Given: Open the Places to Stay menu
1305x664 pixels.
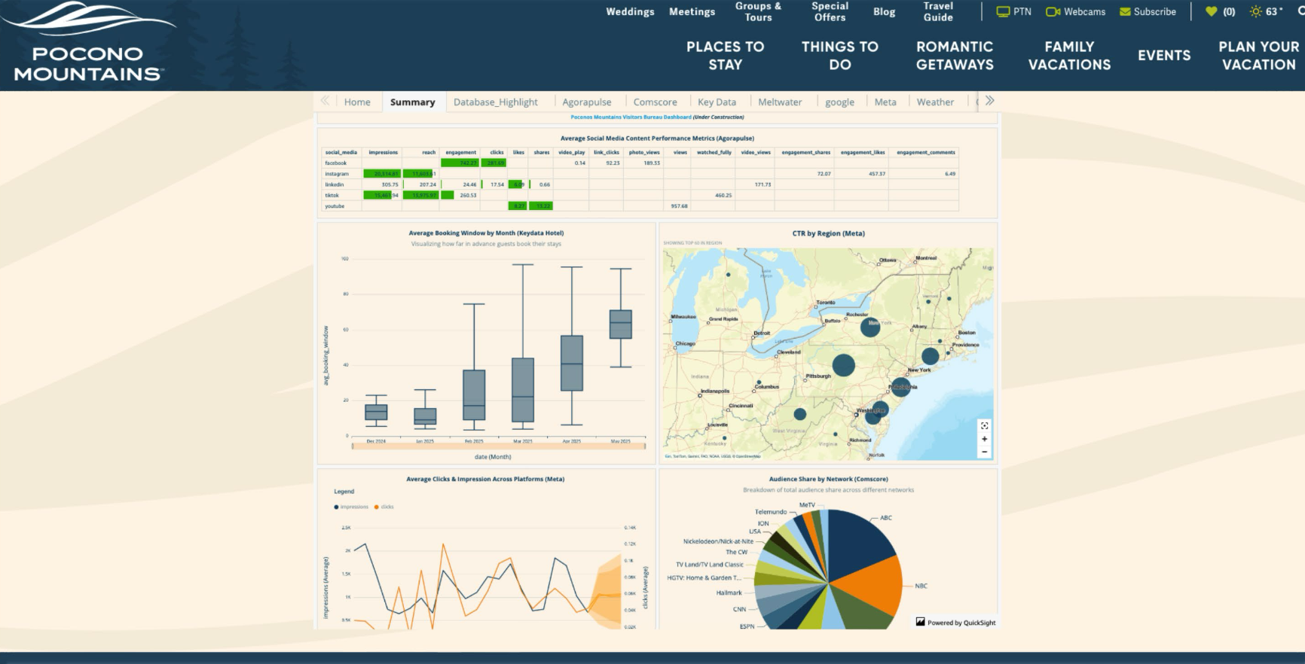Looking at the screenshot, I should pos(725,56).
